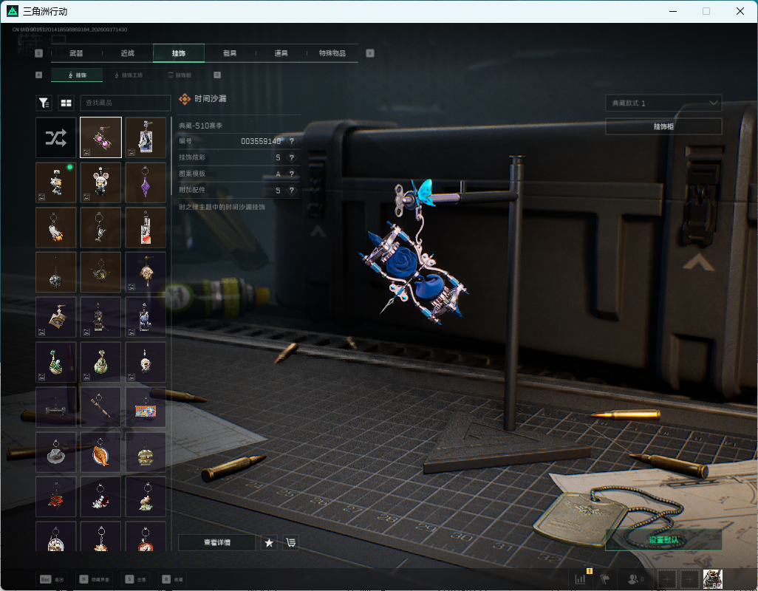Switch to the 特殊物品 category tab

pyautogui.click(x=332, y=53)
